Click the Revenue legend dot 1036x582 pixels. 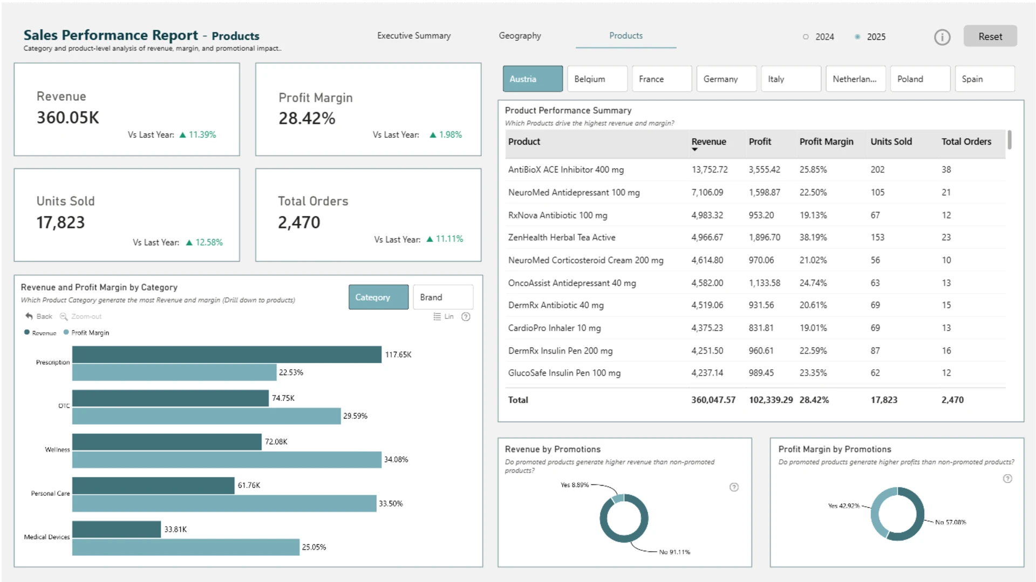[x=27, y=332]
